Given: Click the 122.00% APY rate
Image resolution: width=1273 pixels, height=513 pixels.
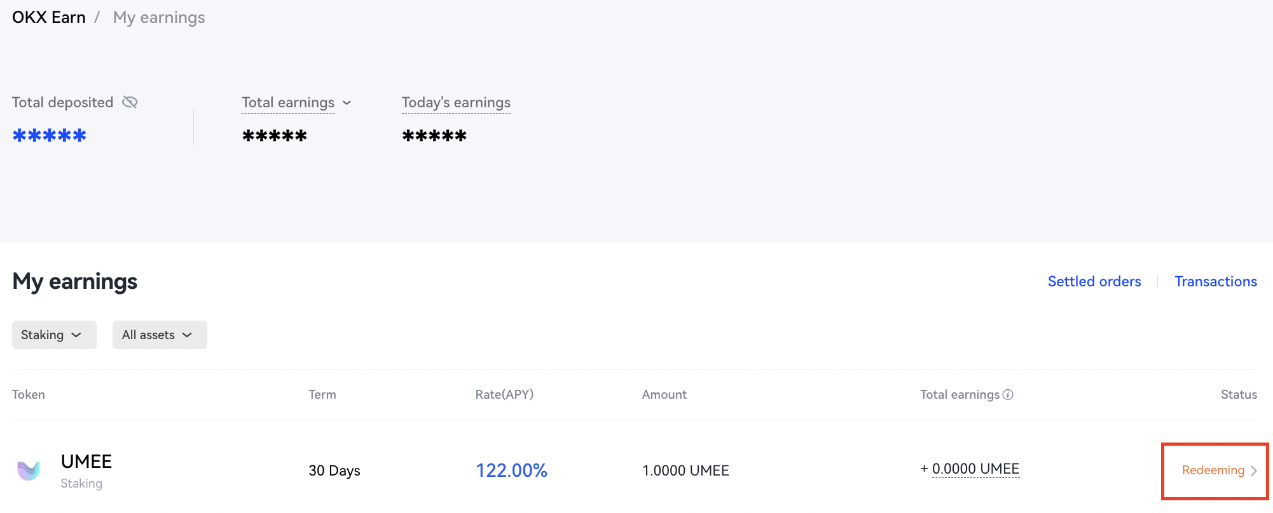Looking at the screenshot, I should (x=512, y=470).
